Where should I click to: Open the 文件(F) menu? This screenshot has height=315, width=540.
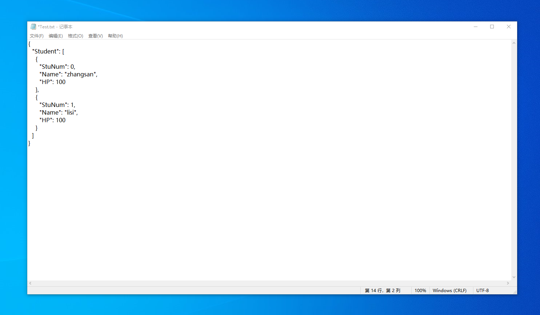(36, 36)
